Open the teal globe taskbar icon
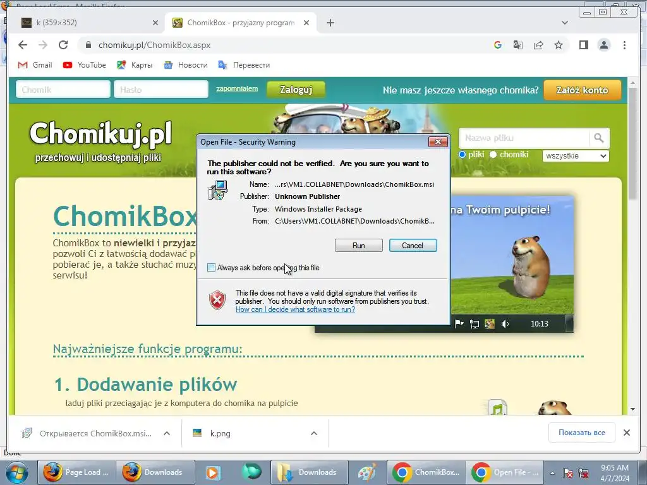The image size is (647, 485). [x=251, y=471]
